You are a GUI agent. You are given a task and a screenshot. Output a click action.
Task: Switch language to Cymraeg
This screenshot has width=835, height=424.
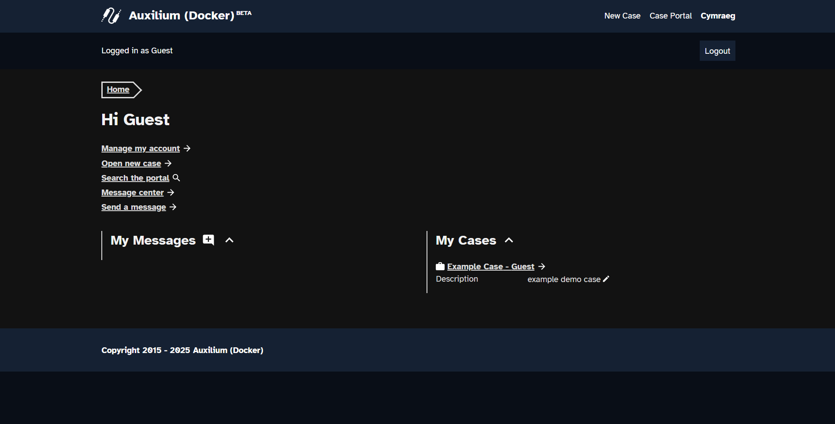(x=718, y=15)
